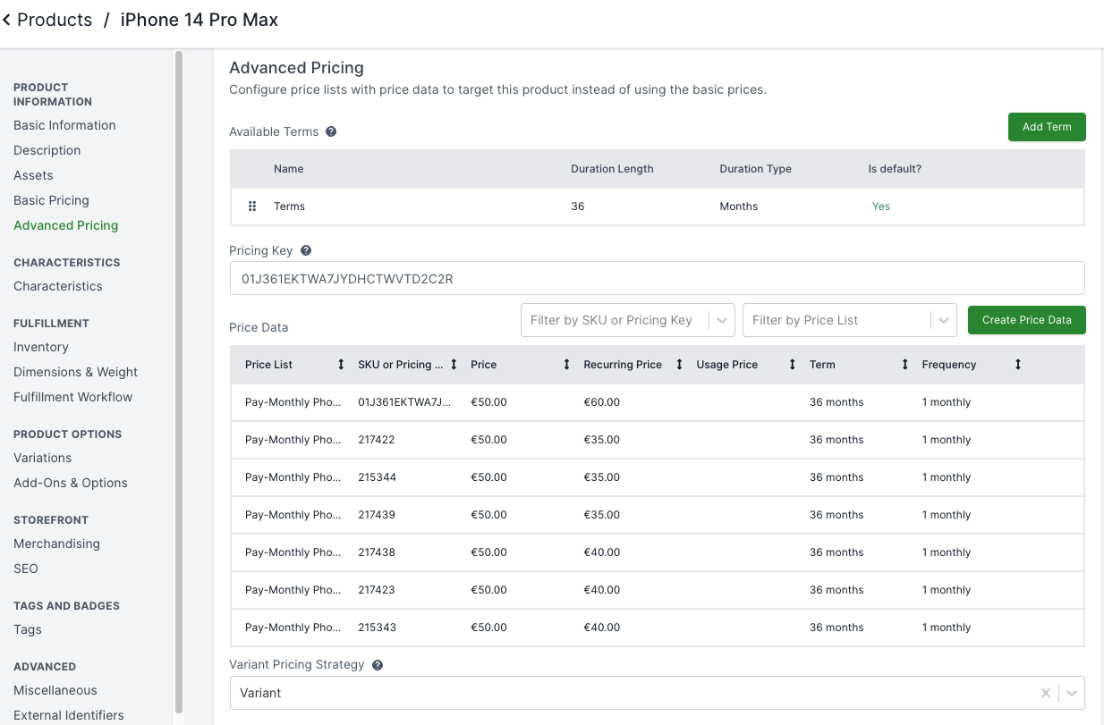Sort by SKU or Pricing column arrows

tap(454, 365)
